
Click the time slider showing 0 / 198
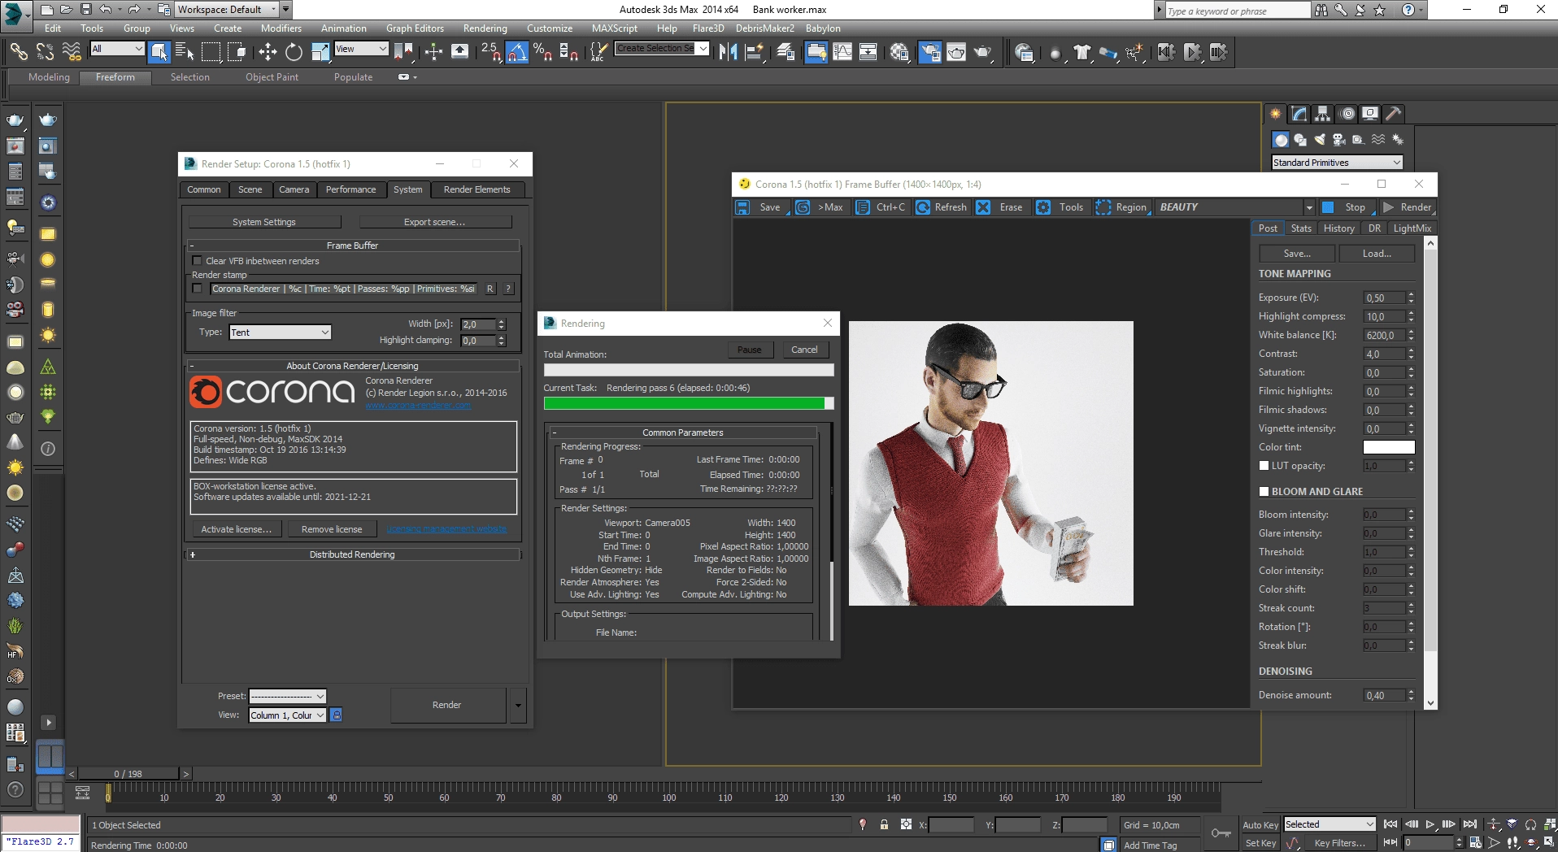click(128, 774)
